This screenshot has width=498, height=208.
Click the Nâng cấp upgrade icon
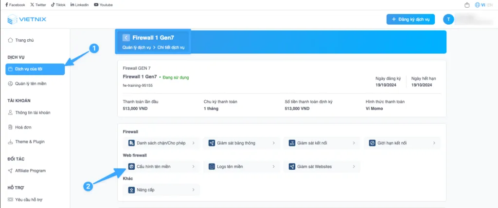coord(131,190)
